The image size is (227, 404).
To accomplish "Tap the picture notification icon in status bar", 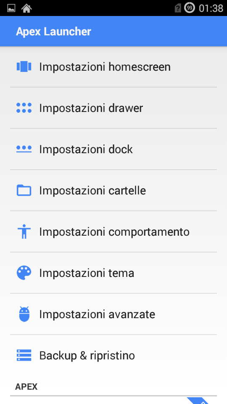I will pyautogui.click(x=11, y=8).
